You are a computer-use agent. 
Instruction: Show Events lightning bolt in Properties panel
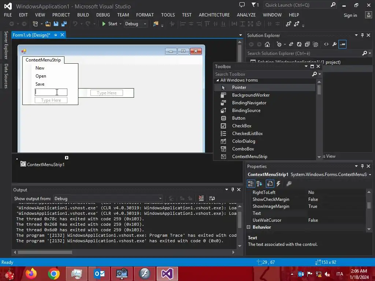click(x=278, y=184)
